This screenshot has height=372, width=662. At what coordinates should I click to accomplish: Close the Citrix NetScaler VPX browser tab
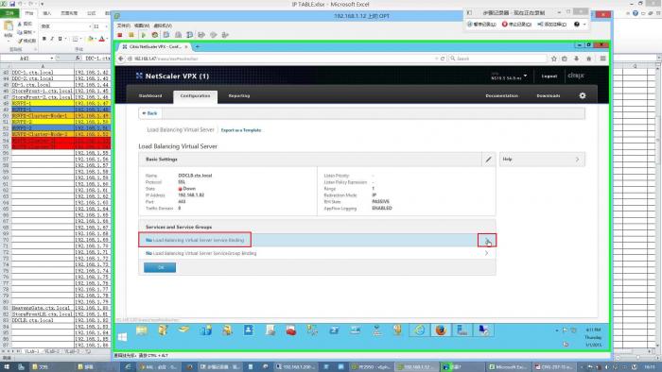point(185,47)
